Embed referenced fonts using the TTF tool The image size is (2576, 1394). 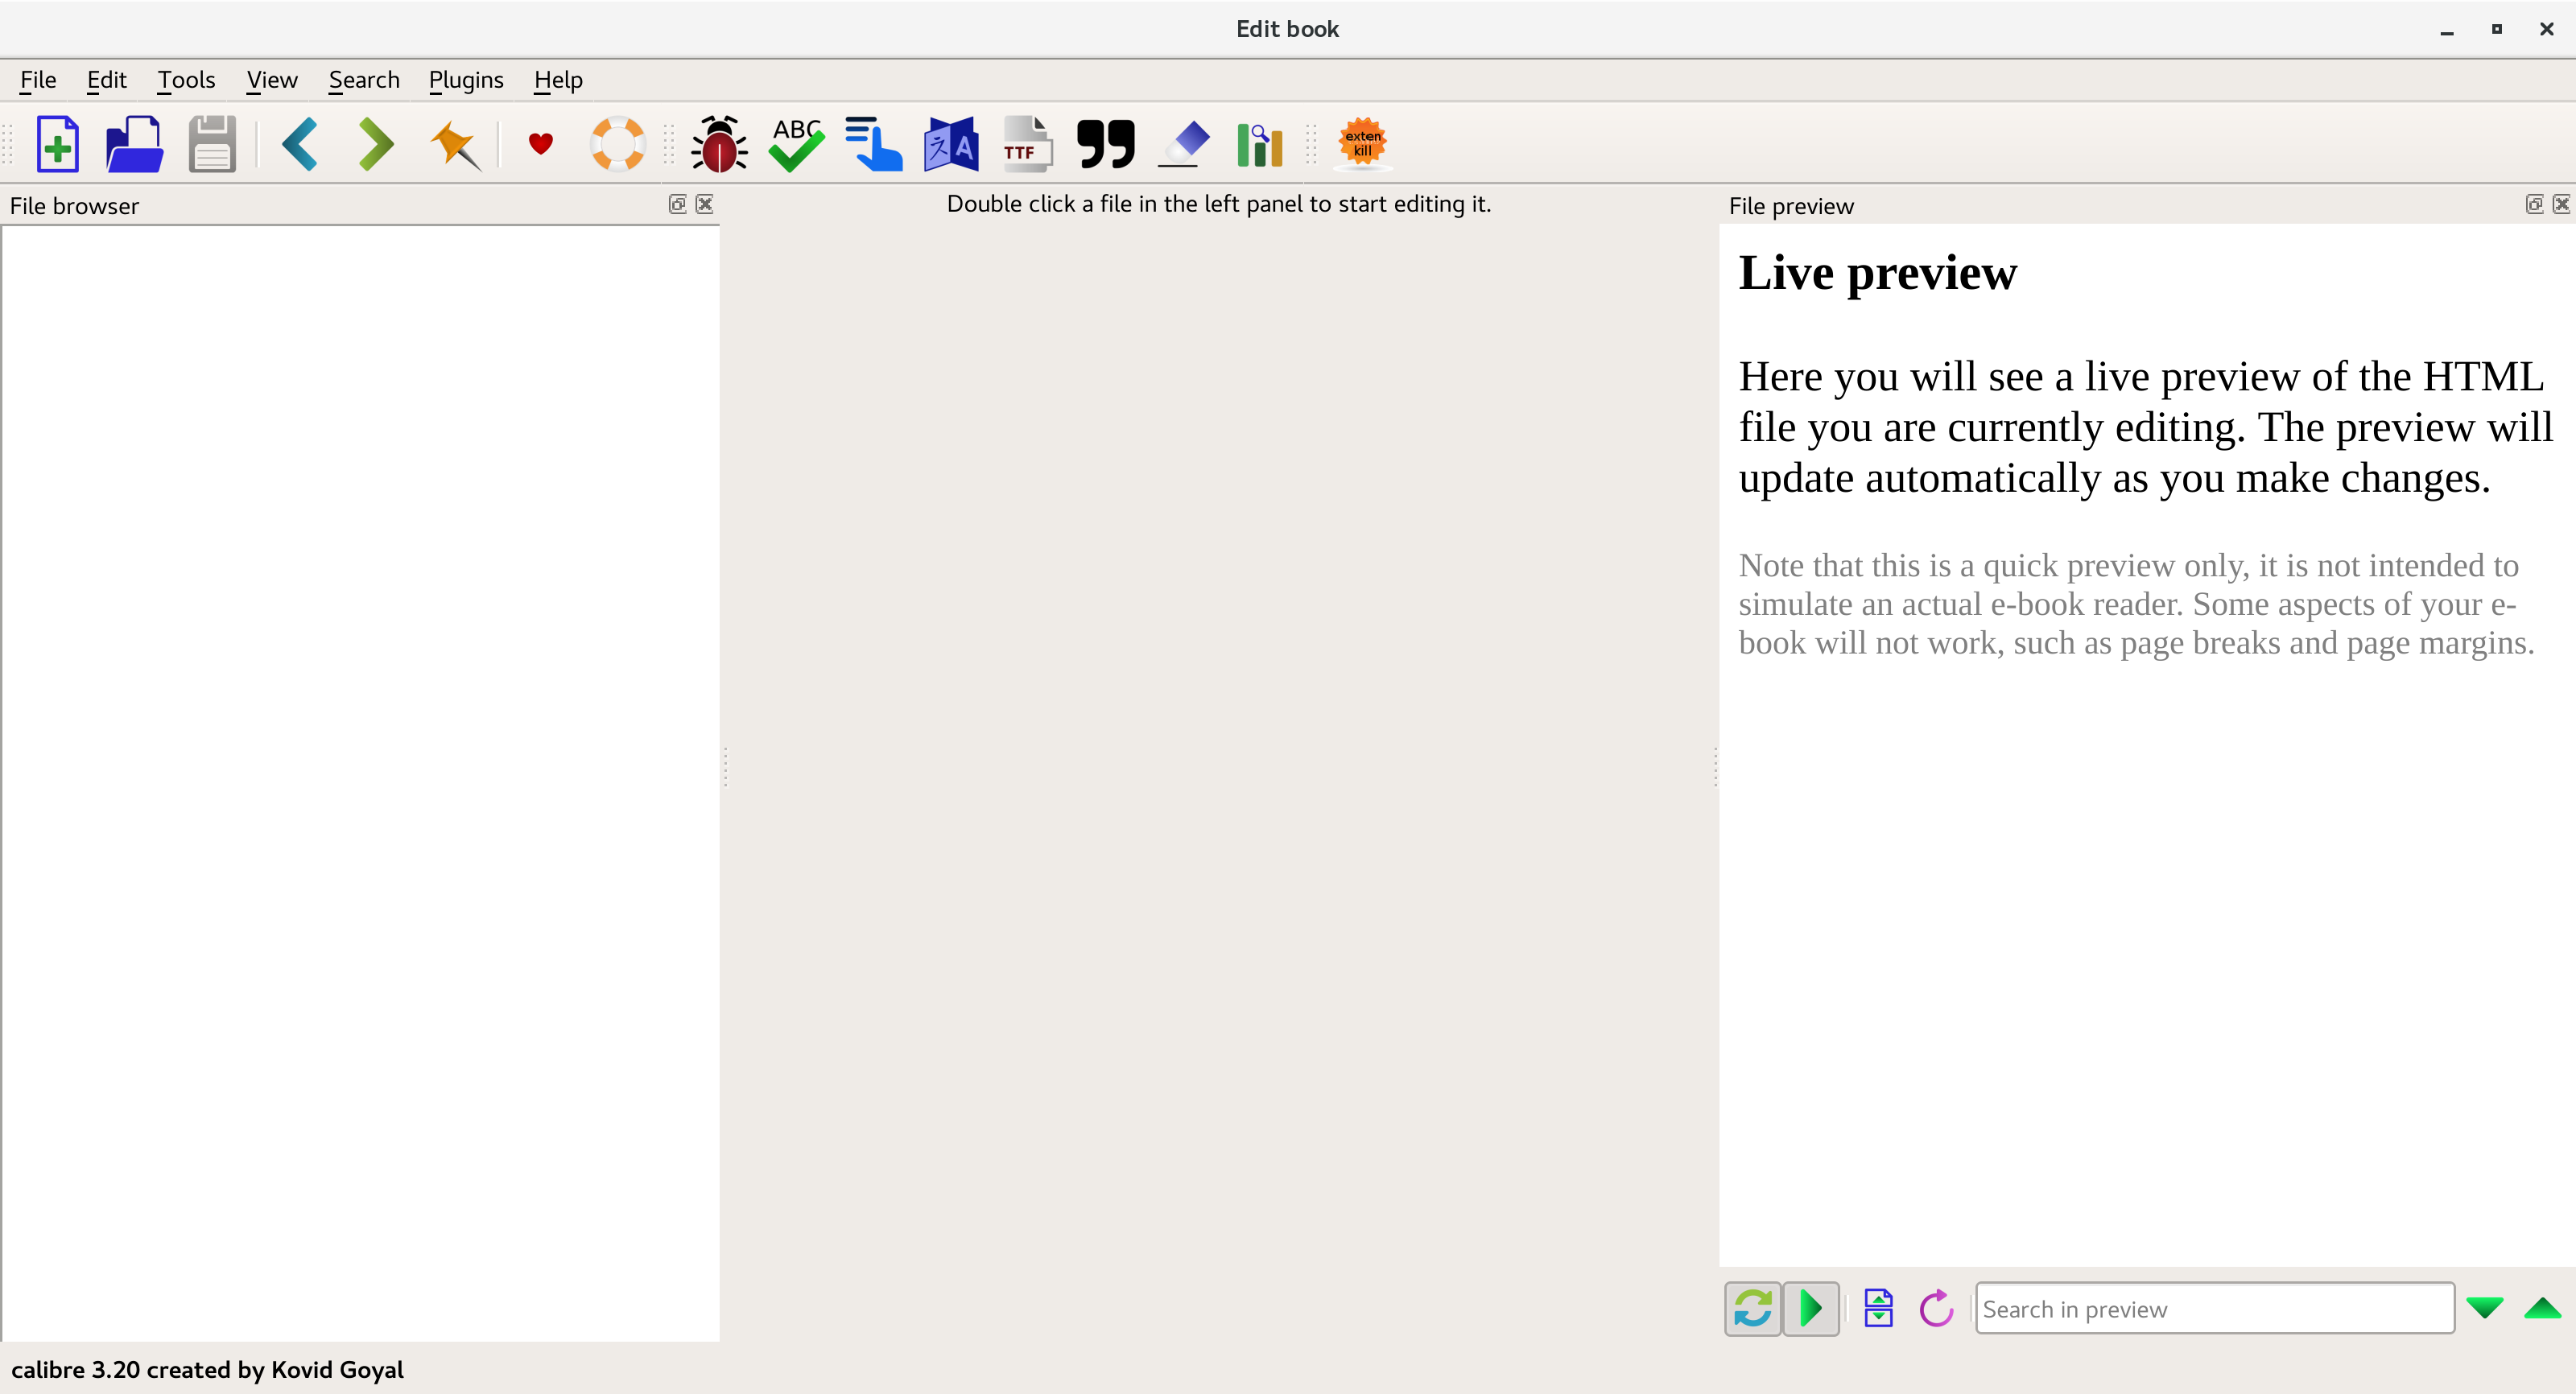(x=1026, y=144)
